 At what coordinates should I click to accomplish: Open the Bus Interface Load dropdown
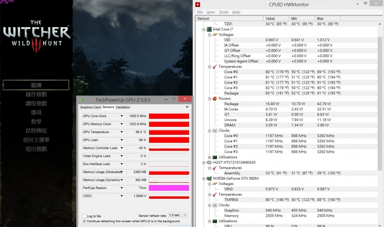coord(121,164)
